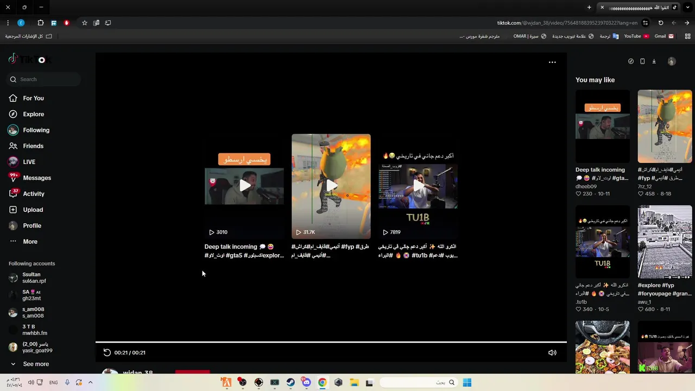Click the video progress bar
The height and width of the screenshot is (391, 695).
[331, 342]
